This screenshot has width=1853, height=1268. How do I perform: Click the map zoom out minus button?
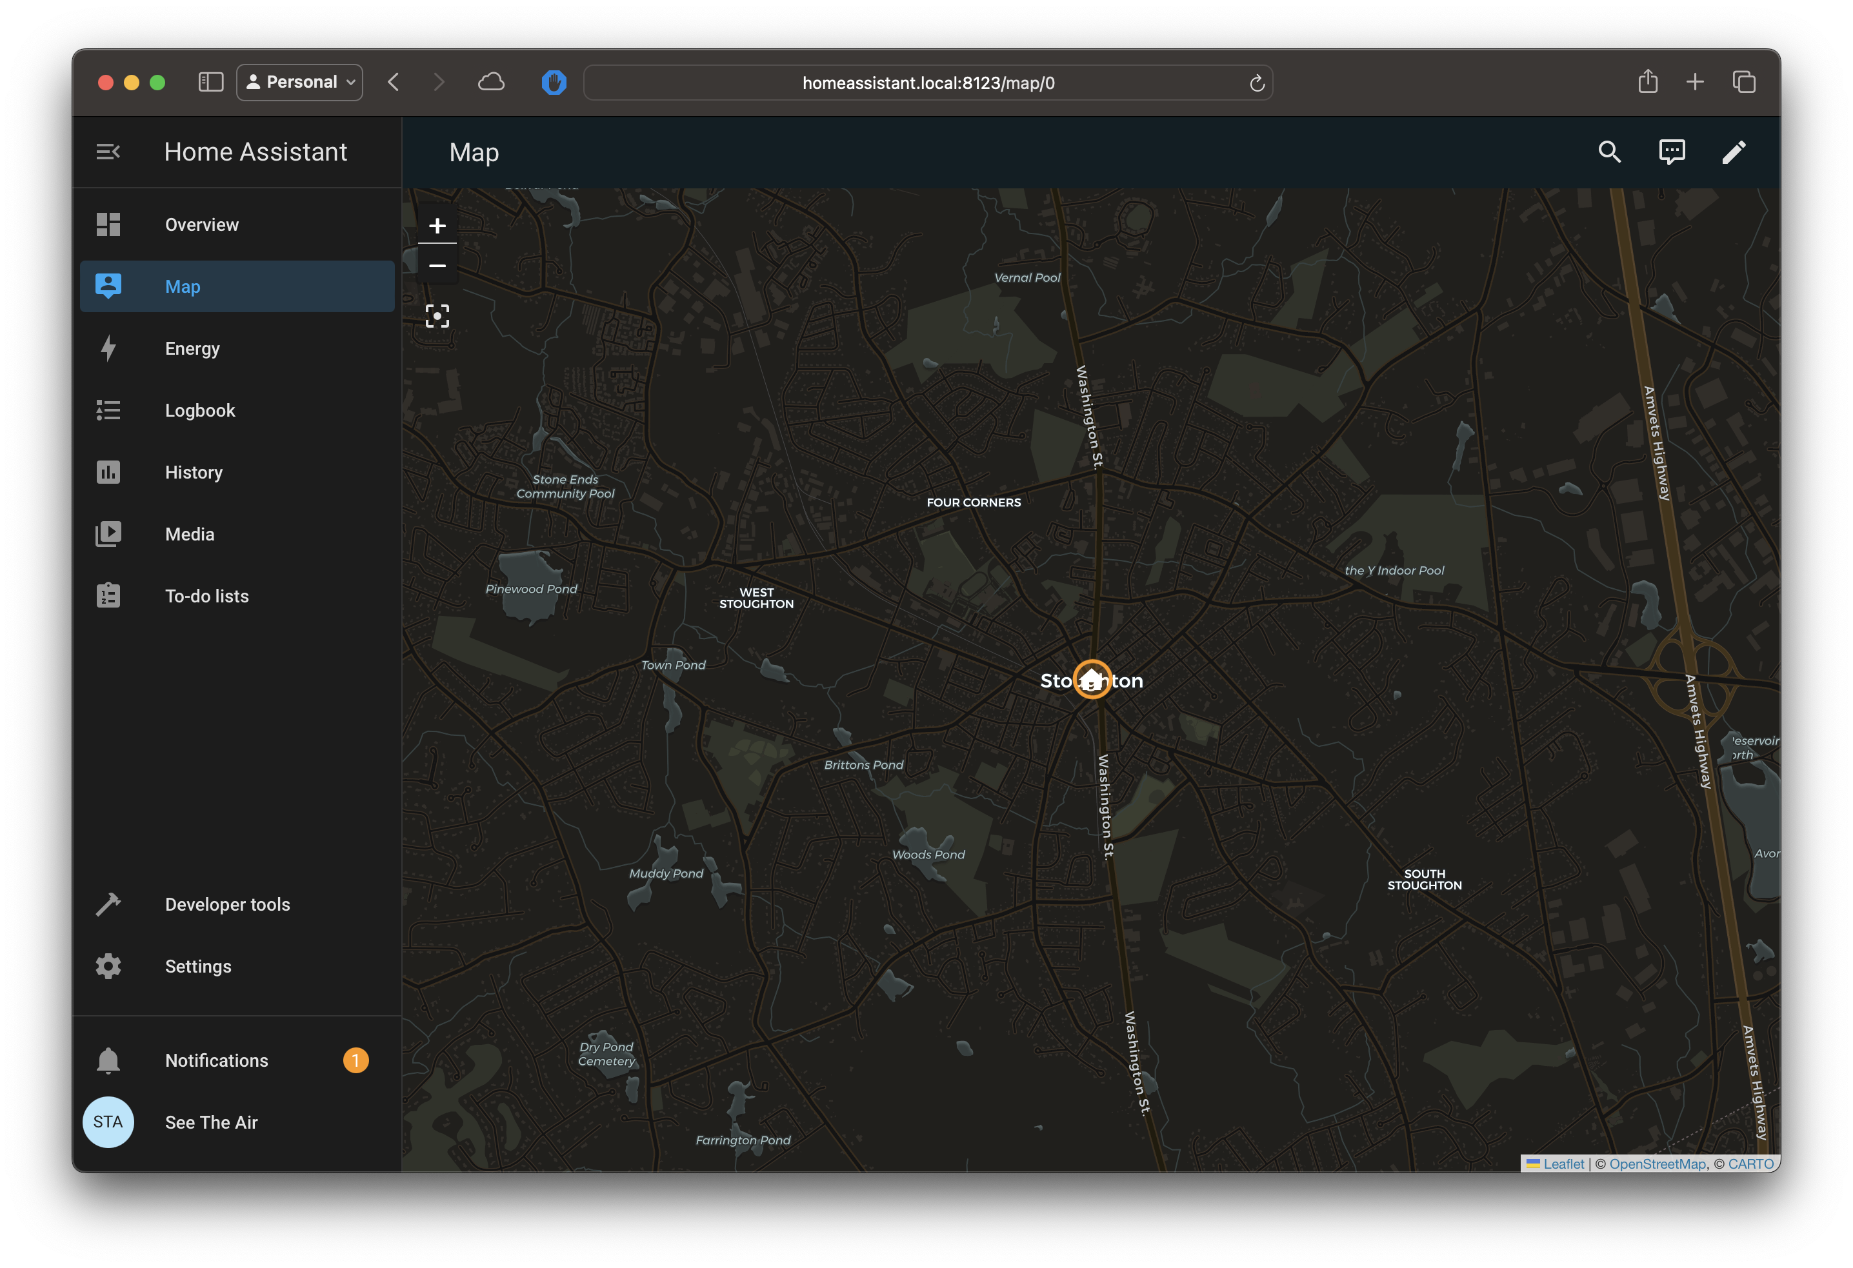tap(437, 265)
